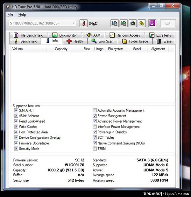This screenshot has height=197, width=191.
Task: Open the Extra tests tab
Action: [160, 35]
